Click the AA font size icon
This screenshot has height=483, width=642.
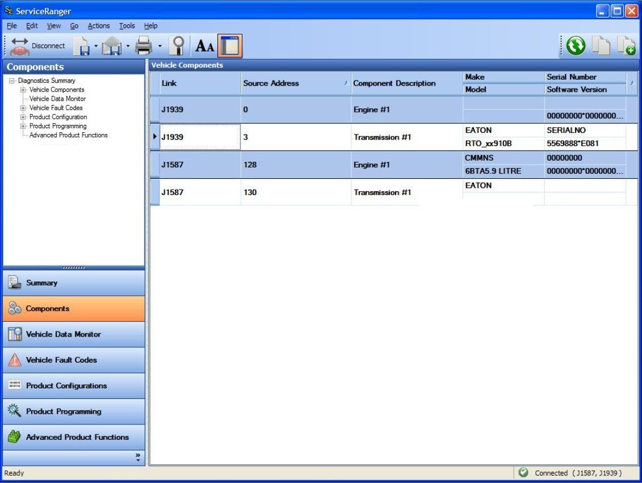point(205,46)
